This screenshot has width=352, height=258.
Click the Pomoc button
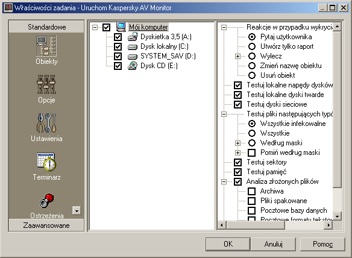point(322,244)
